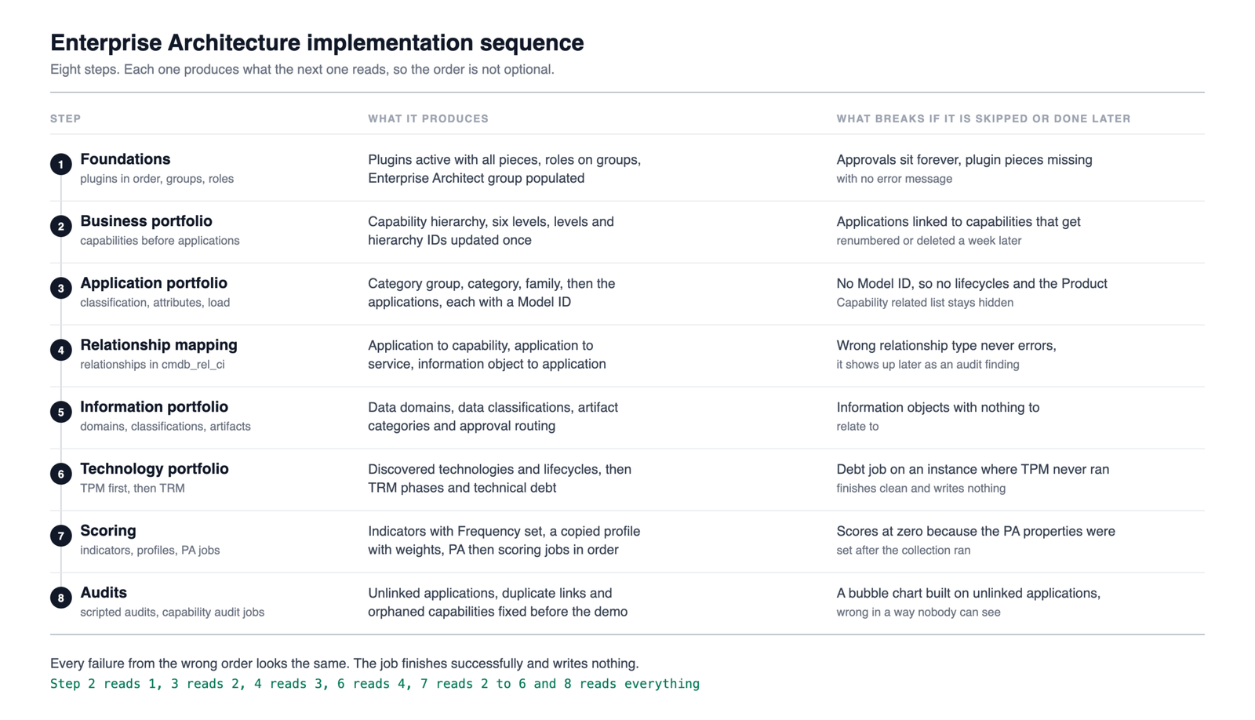The height and width of the screenshot is (720, 1255).
Task: Click the step 8 Audits badge
Action: pyautogui.click(x=61, y=598)
